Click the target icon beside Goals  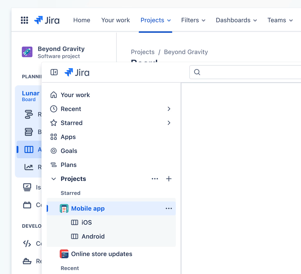click(53, 151)
